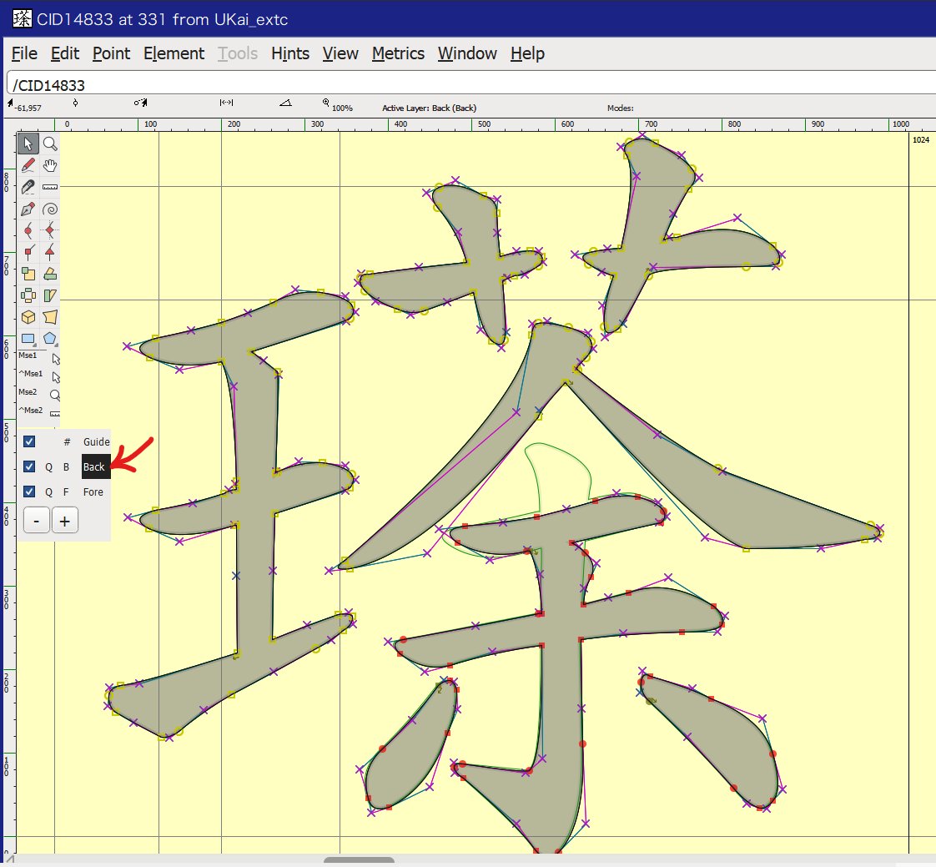This screenshot has width=936, height=867.
Task: Open the Hints menu
Action: (x=290, y=53)
